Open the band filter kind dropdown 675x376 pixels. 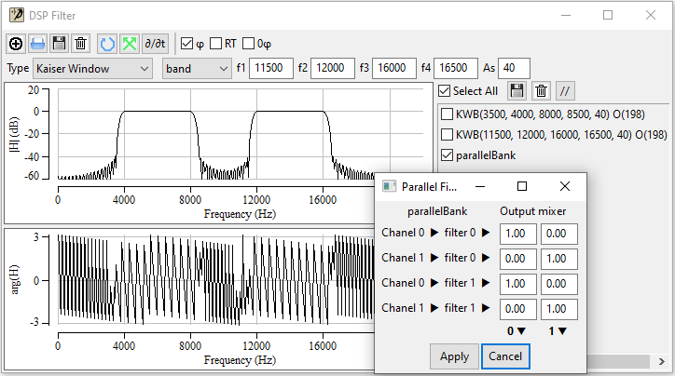(x=196, y=68)
